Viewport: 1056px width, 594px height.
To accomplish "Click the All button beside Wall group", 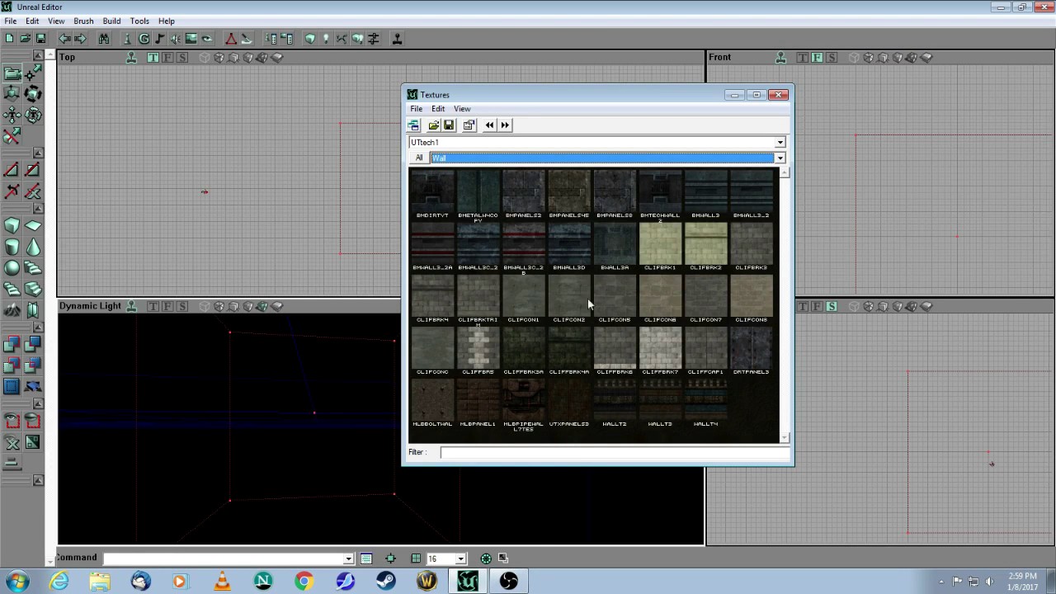I will [418, 158].
